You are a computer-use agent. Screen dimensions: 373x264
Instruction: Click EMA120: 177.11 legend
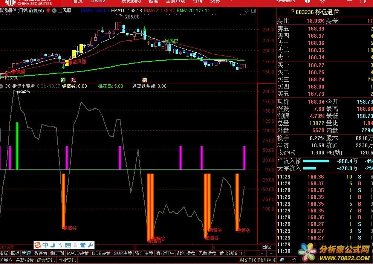[x=193, y=11]
